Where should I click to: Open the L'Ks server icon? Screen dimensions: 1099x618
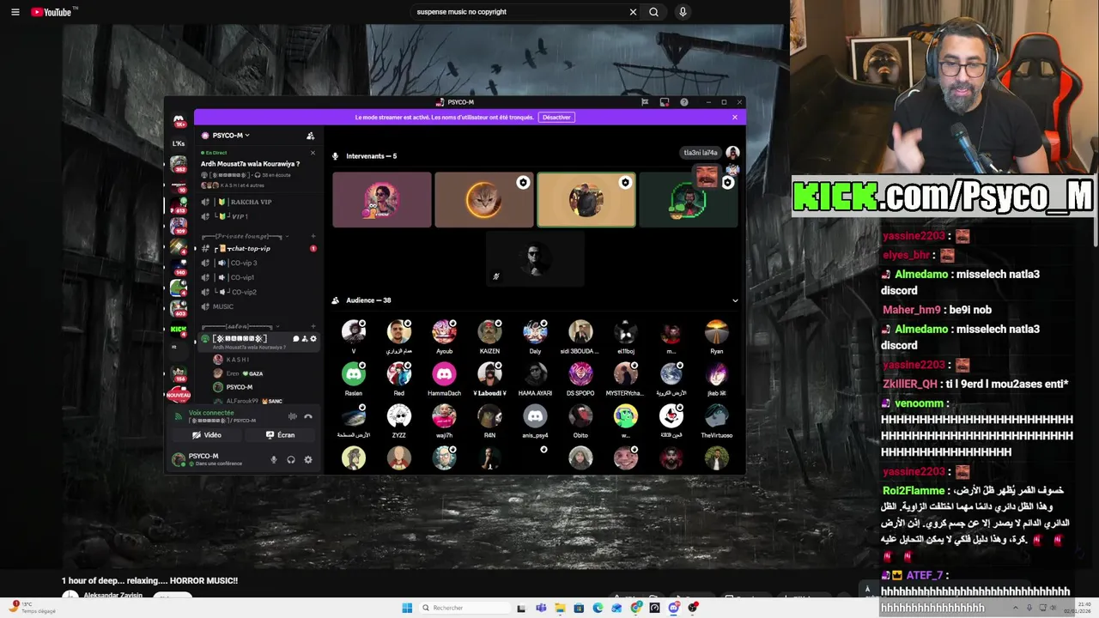point(179,143)
